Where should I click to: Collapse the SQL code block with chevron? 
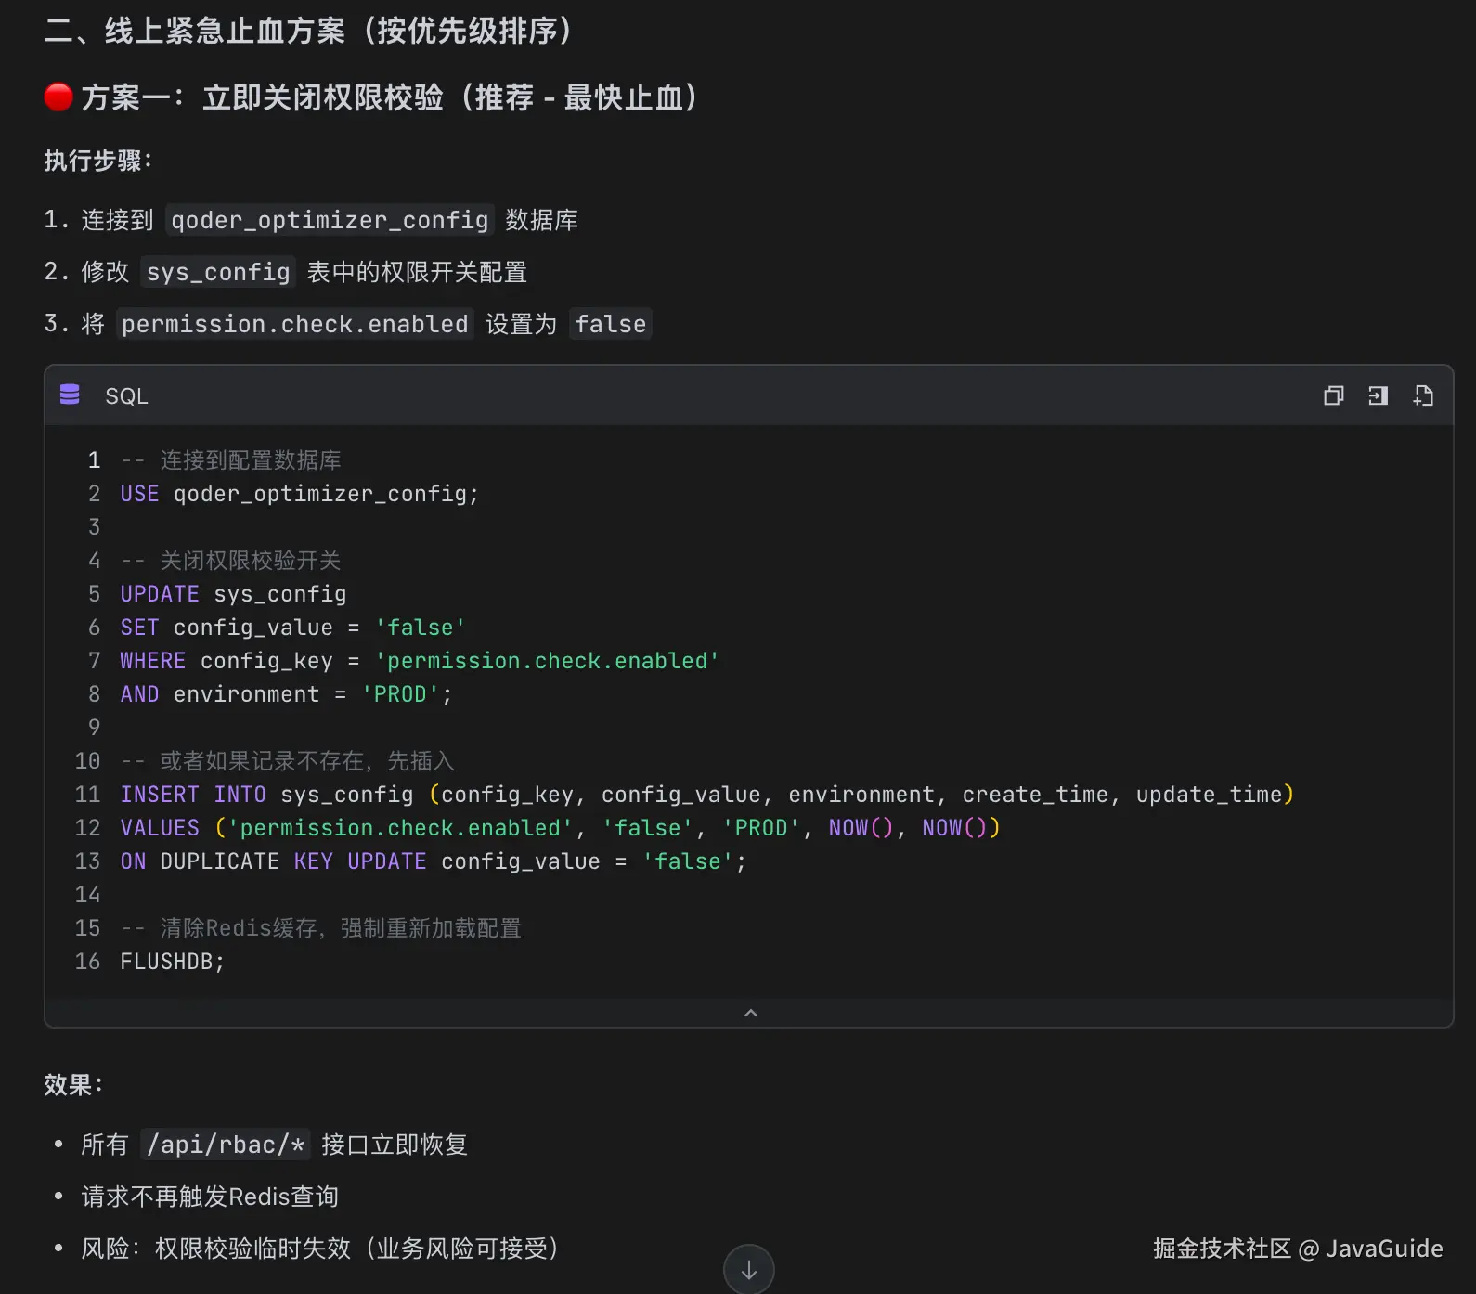750,1013
